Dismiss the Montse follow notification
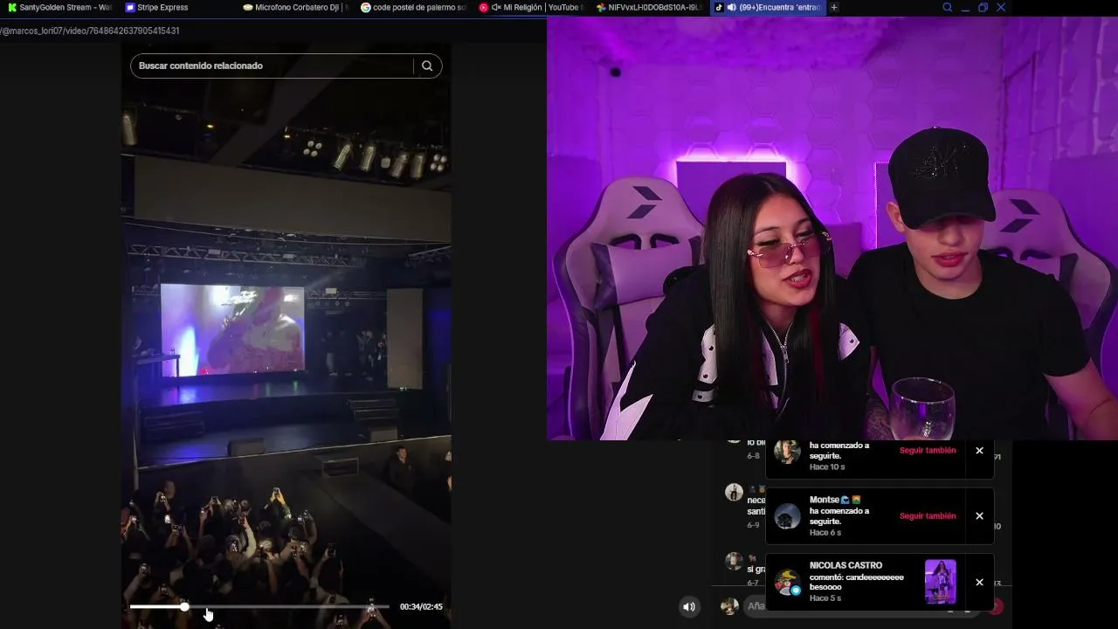The height and width of the screenshot is (629, 1118). click(979, 516)
